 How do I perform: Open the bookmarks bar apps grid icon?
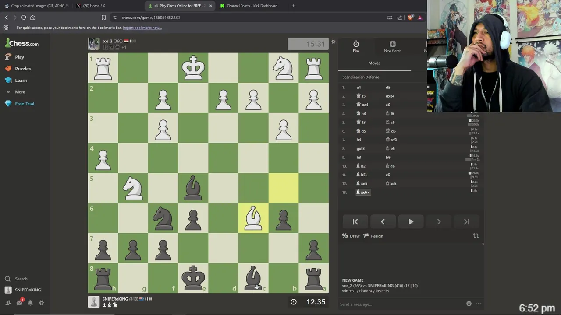coord(6,28)
